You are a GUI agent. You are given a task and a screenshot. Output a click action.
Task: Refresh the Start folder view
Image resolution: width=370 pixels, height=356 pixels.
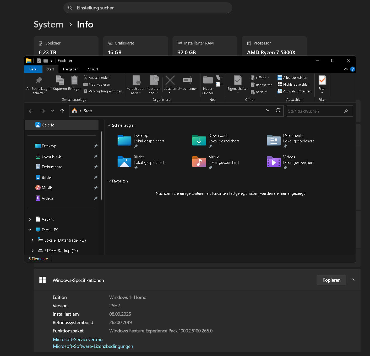(278, 110)
